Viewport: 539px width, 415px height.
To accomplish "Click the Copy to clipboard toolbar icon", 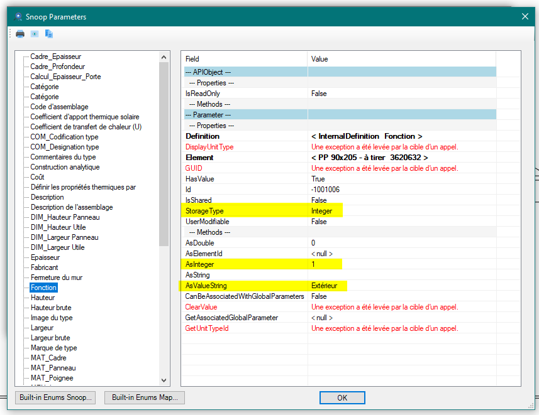I will click(48, 34).
